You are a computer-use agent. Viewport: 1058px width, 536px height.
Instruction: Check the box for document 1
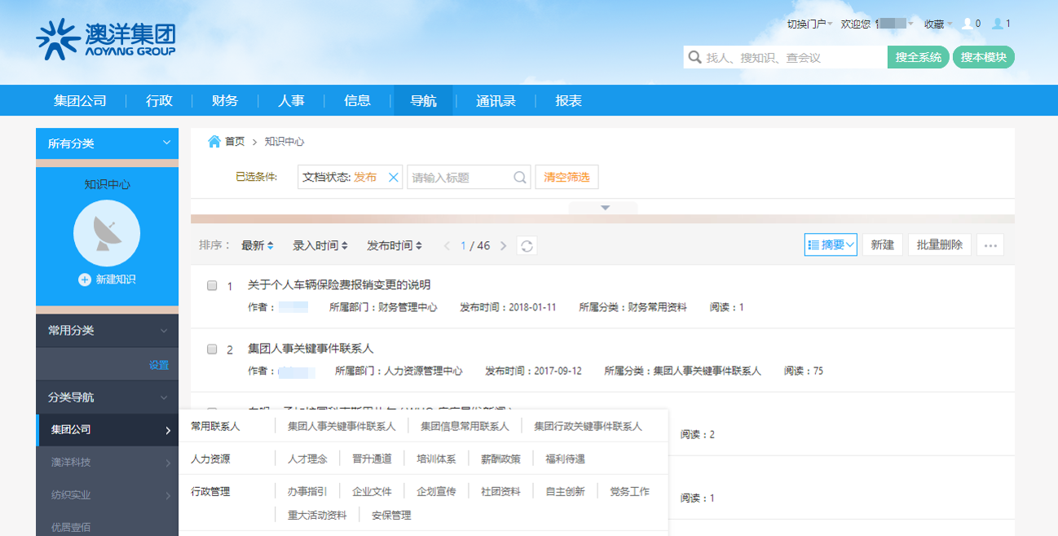[212, 286]
